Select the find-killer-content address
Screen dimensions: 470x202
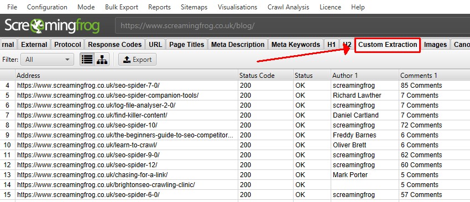click(x=92, y=115)
